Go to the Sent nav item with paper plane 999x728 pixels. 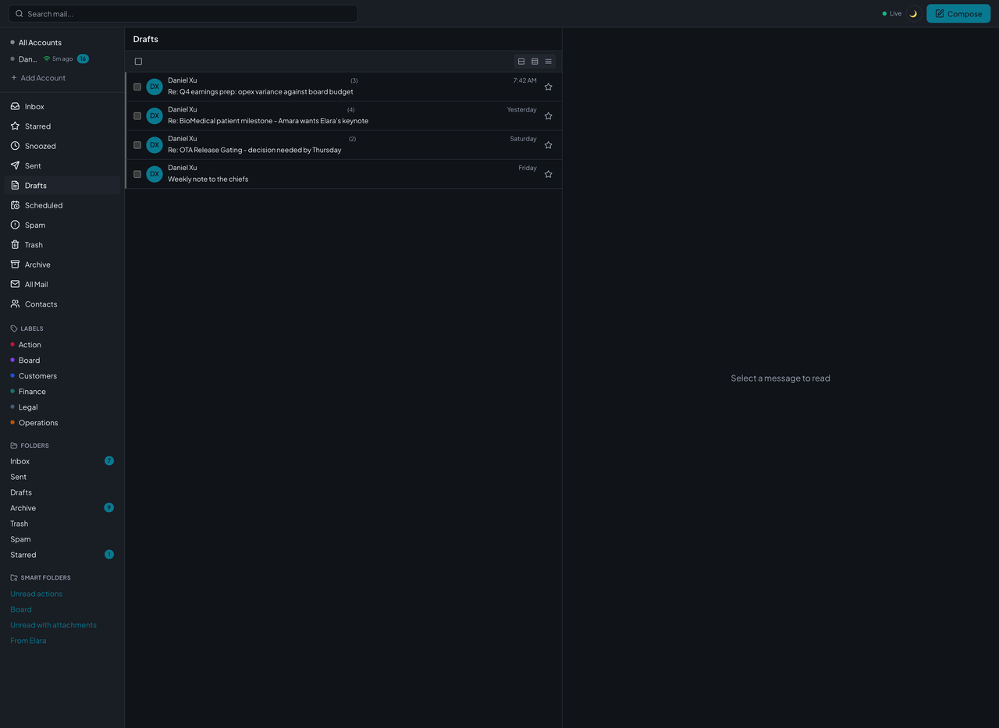[x=62, y=165]
